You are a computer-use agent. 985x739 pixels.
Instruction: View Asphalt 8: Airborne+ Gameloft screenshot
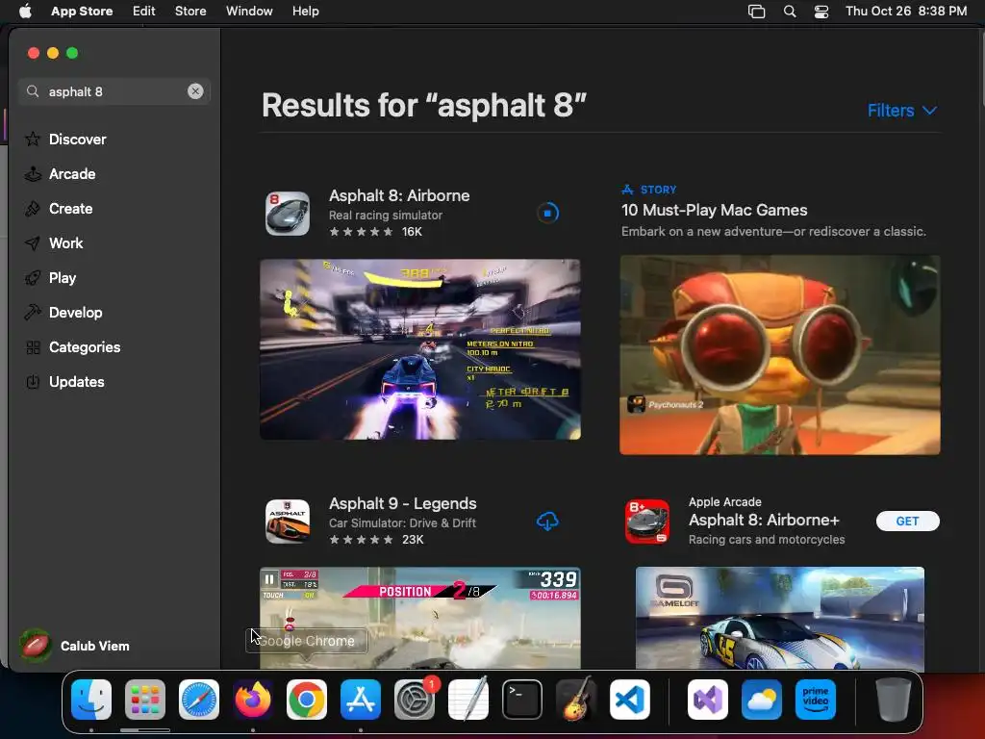coord(779,618)
